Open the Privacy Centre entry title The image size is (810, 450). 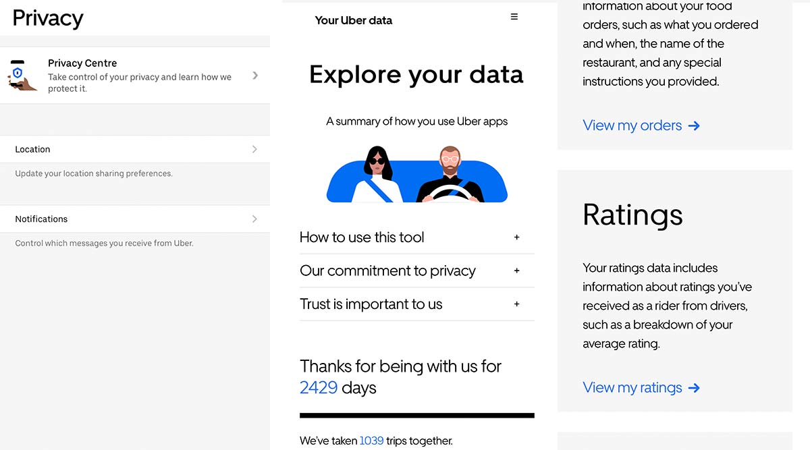click(82, 63)
